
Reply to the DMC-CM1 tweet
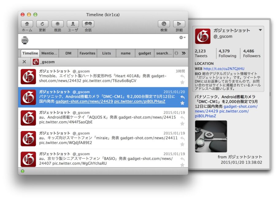pyautogui.click(x=182, y=97)
